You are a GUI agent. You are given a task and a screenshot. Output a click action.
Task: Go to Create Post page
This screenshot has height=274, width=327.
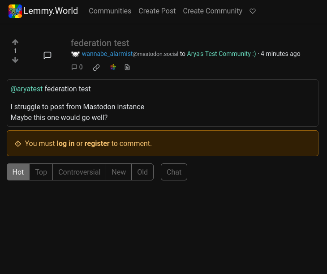157,11
